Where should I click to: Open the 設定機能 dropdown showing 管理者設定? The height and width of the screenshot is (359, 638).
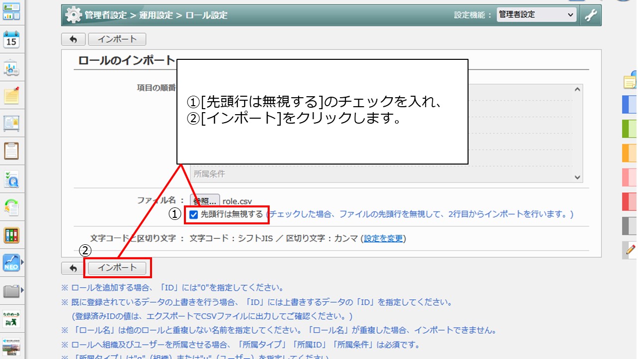[536, 15]
